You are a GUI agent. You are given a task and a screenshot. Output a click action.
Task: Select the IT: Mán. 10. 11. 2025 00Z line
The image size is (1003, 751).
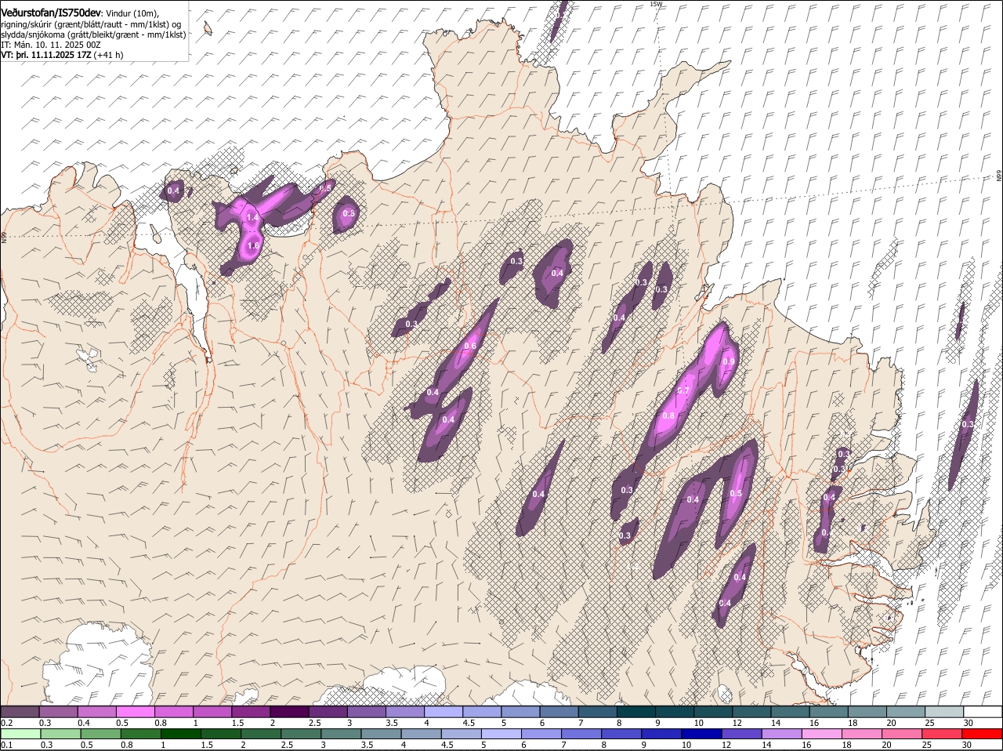pyautogui.click(x=51, y=45)
